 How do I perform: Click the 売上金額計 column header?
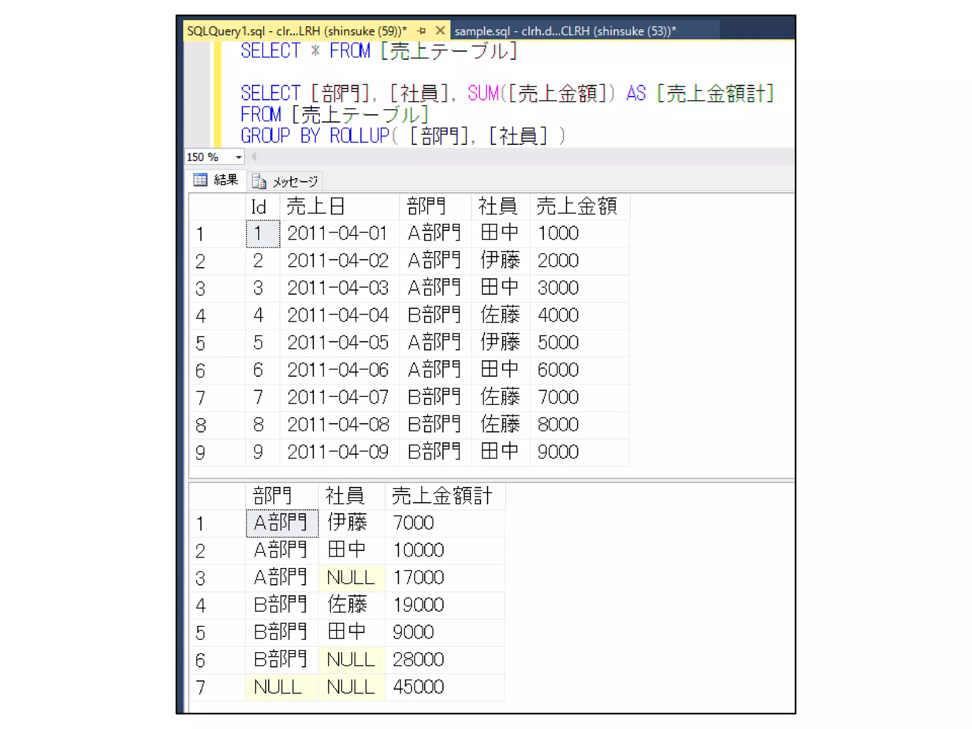point(442,496)
